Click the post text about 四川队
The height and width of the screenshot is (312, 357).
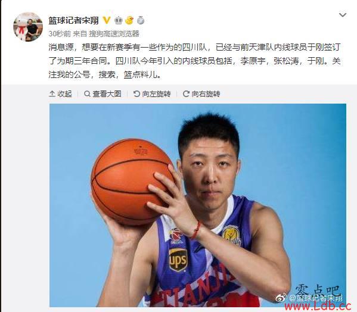pyautogui.click(x=195, y=61)
